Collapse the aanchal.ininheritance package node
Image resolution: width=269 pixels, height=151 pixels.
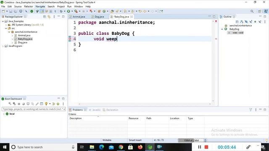[x=9, y=32]
